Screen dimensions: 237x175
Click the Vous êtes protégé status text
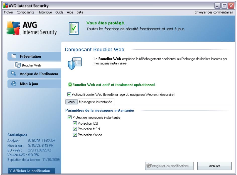pos(106,23)
